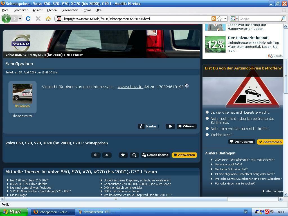Click the Volvo logo in forum banner
288x216 pixels.
click(21, 43)
